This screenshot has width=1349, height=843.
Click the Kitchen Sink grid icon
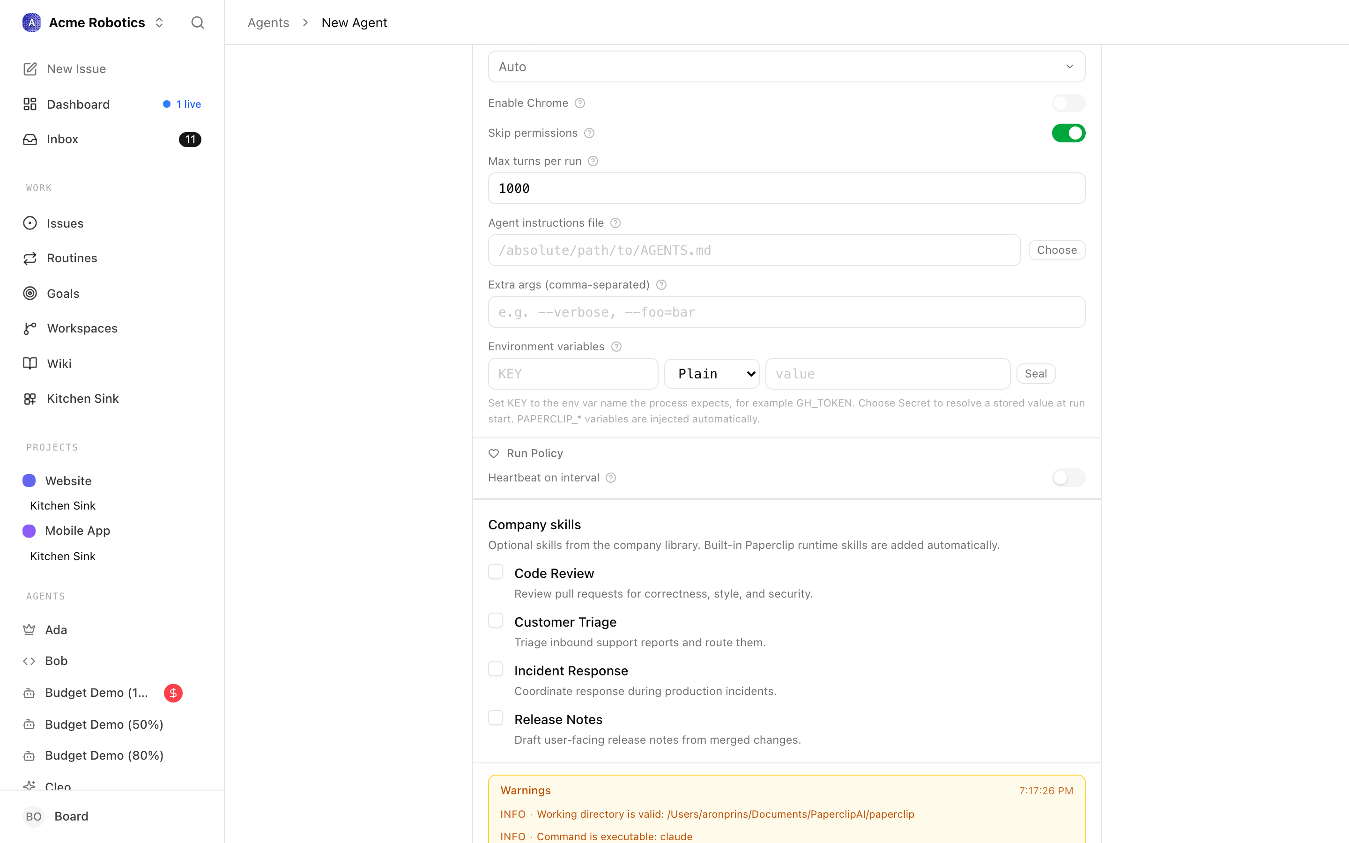[30, 399]
